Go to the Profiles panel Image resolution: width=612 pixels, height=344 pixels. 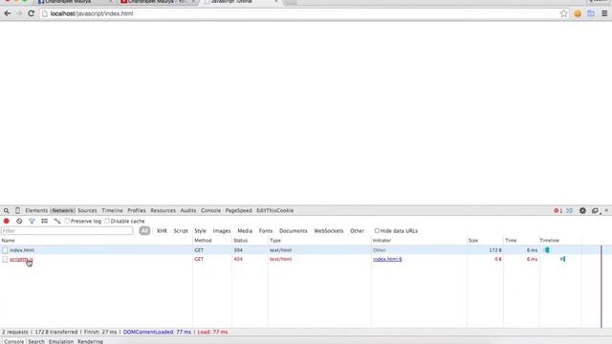click(x=136, y=210)
